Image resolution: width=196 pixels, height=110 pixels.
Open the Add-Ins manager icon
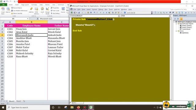click(x=31, y=10)
